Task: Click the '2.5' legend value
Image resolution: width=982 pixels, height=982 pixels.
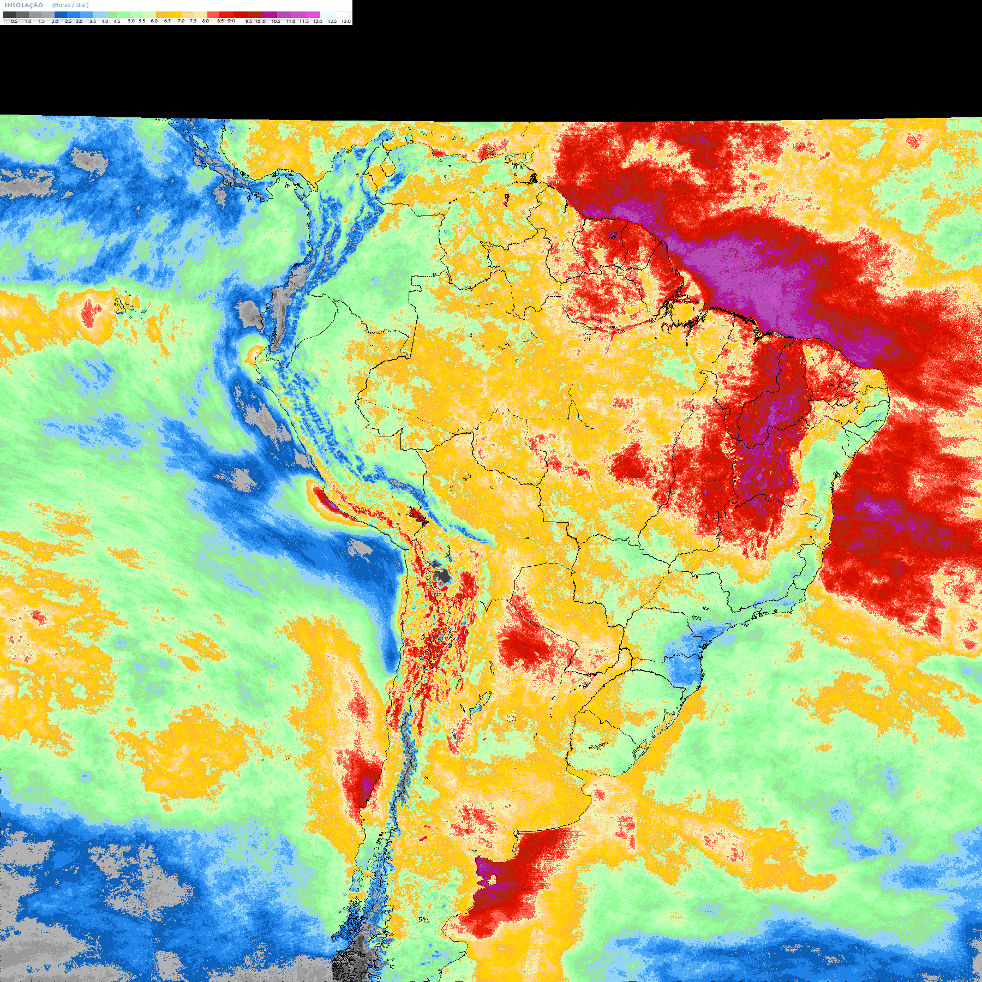Action: [68, 21]
